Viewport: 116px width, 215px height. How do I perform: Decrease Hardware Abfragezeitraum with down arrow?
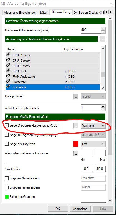103,32
